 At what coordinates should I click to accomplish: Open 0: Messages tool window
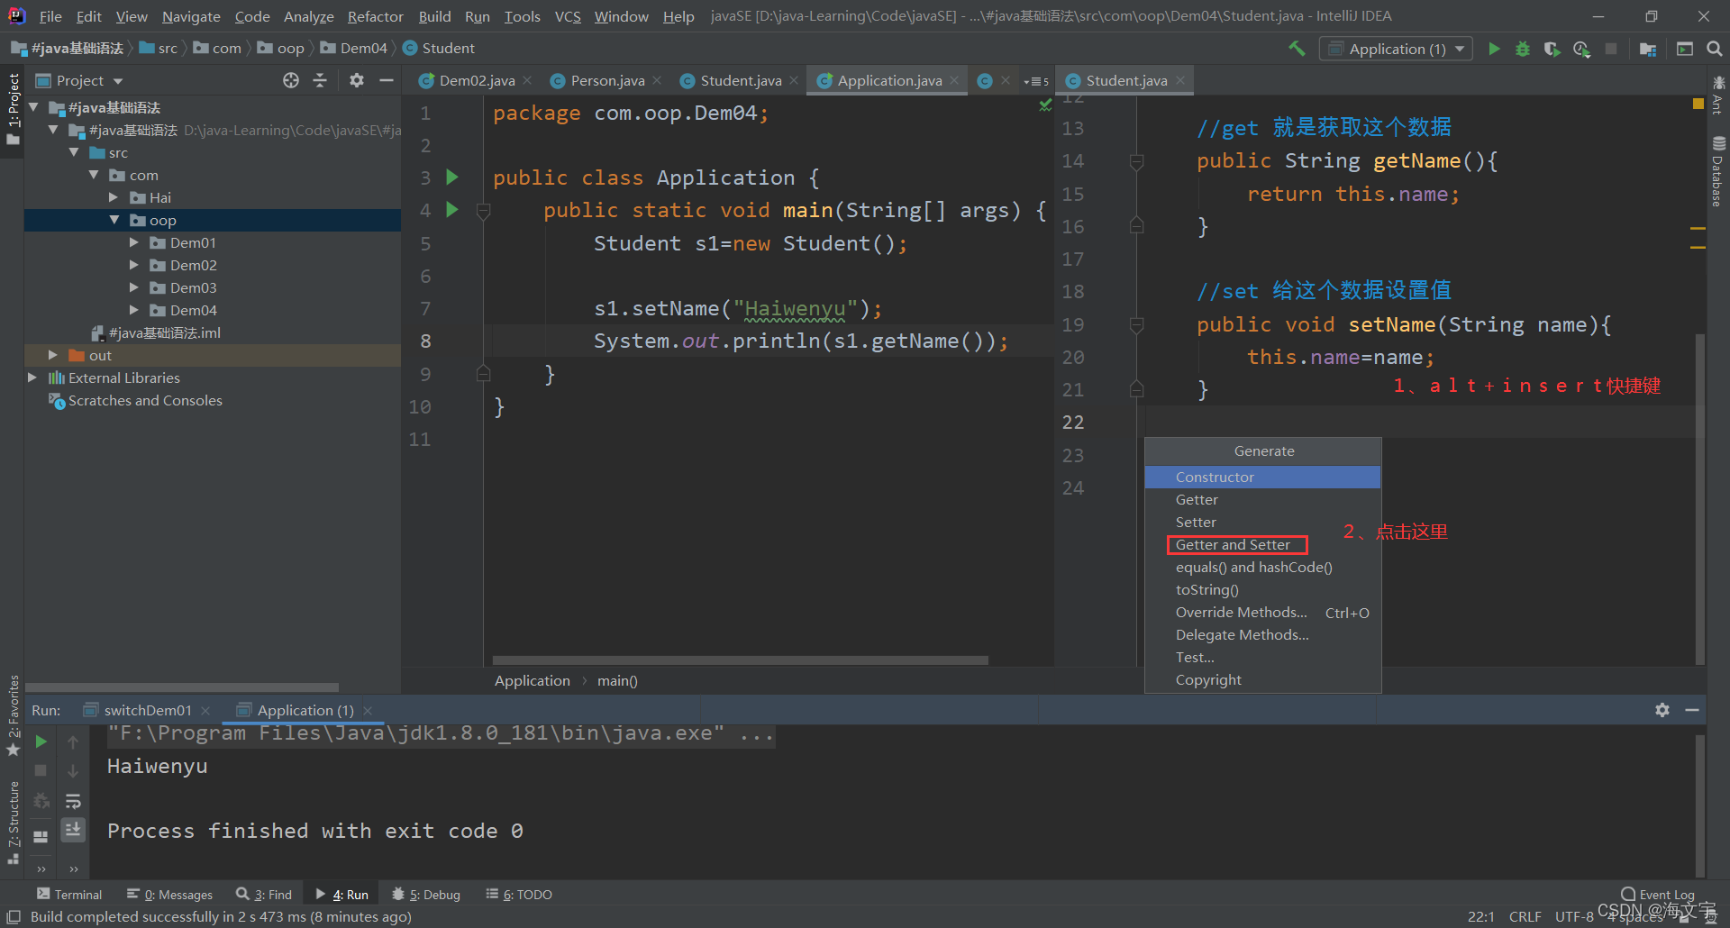[170, 895]
